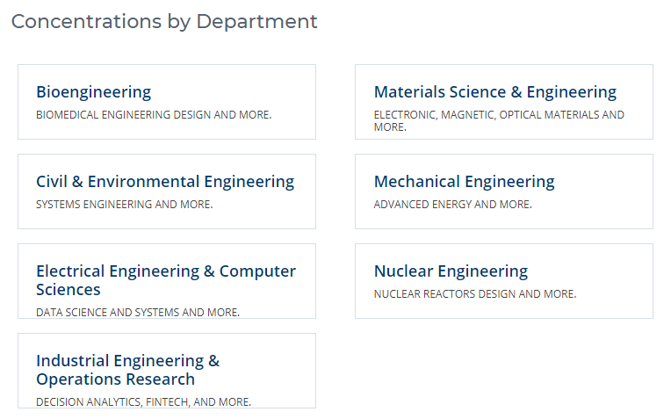The height and width of the screenshot is (419, 671).
Task: Click 'Operations Research' in the IEOR title
Action: click(115, 379)
